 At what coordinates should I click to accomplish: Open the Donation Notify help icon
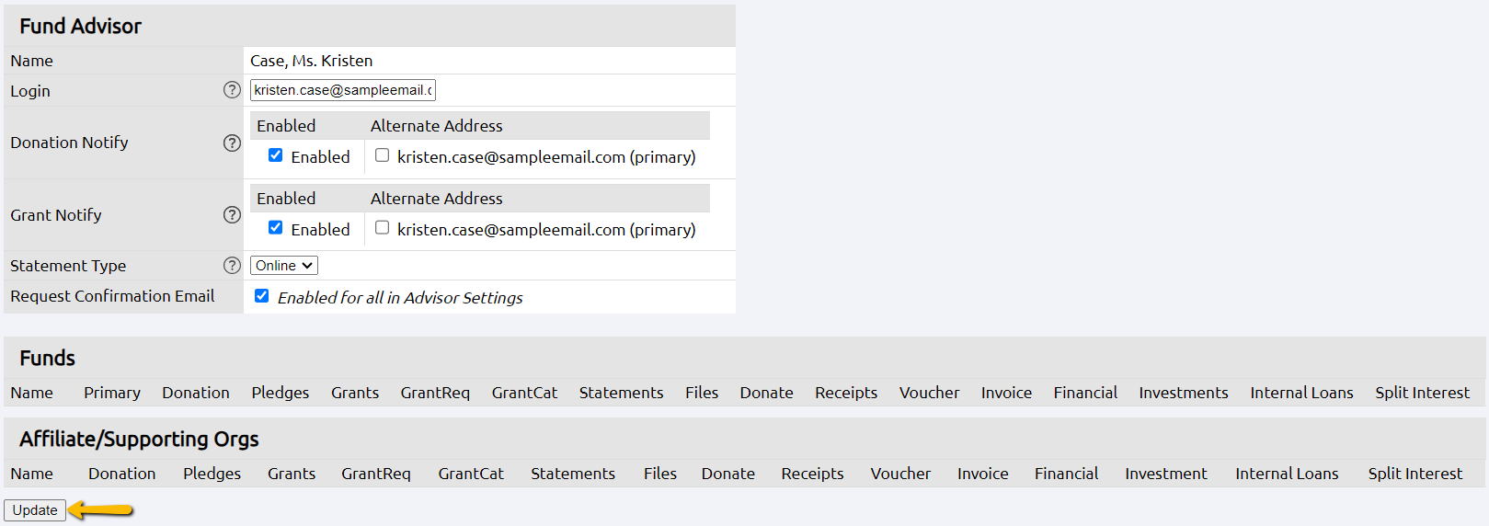pyautogui.click(x=232, y=143)
